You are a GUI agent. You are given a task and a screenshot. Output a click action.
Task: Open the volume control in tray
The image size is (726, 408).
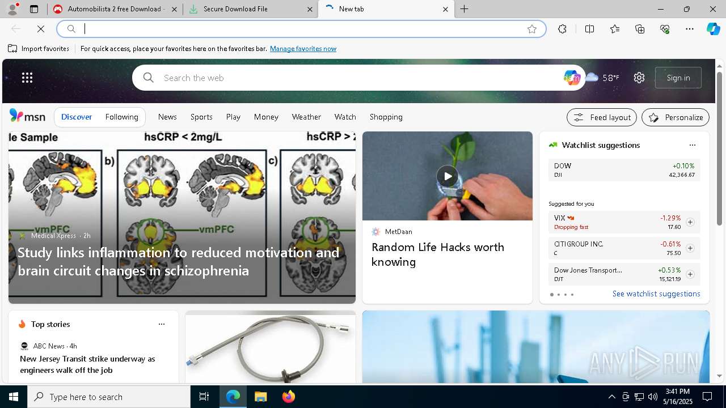pyautogui.click(x=653, y=397)
